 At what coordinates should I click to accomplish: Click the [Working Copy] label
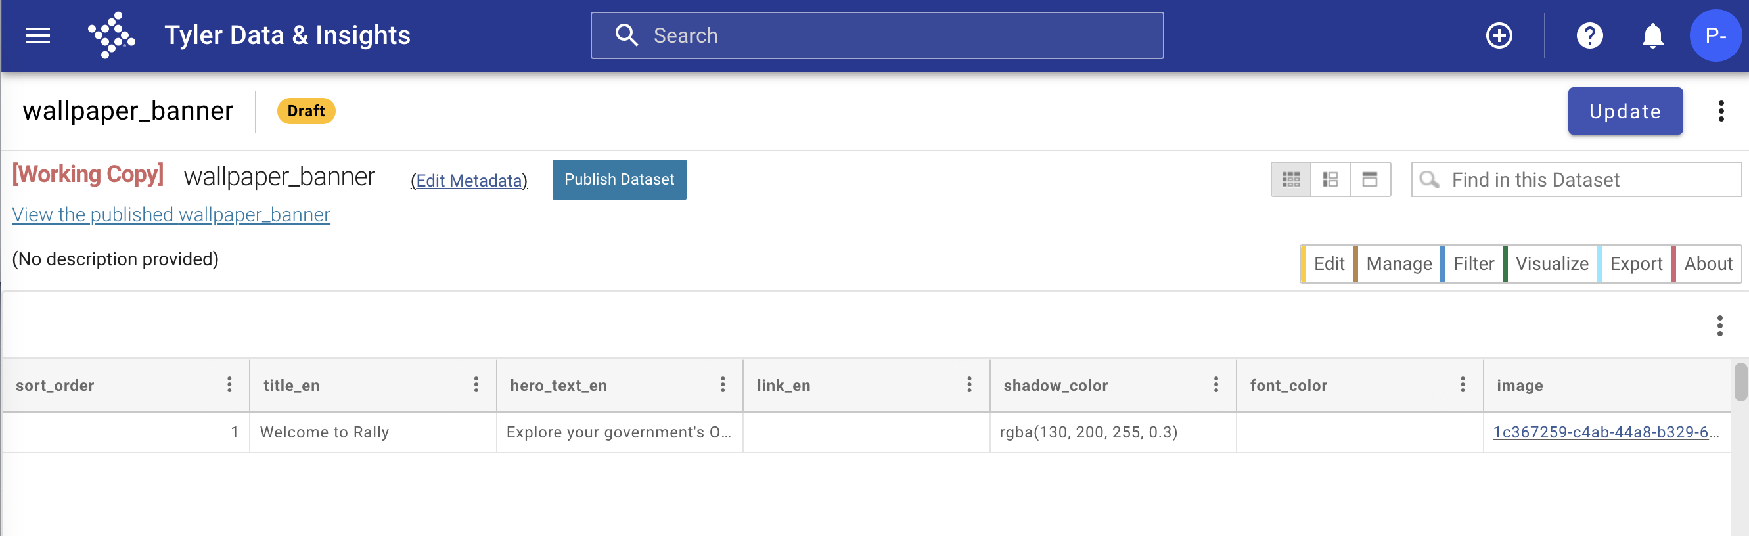pyautogui.click(x=88, y=174)
